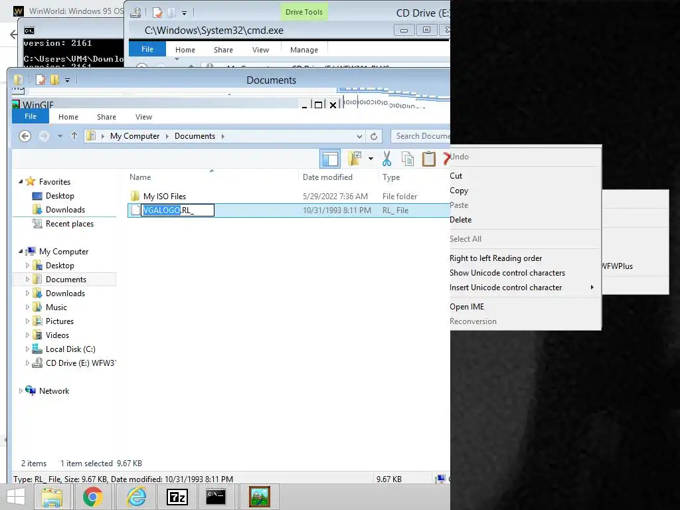Select Downloads under Favorites
Viewport: 680px width, 510px height.
coord(66,209)
